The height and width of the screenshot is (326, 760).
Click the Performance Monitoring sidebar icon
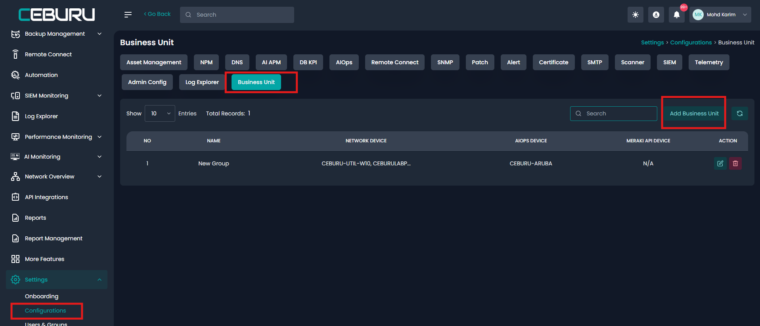click(x=15, y=137)
